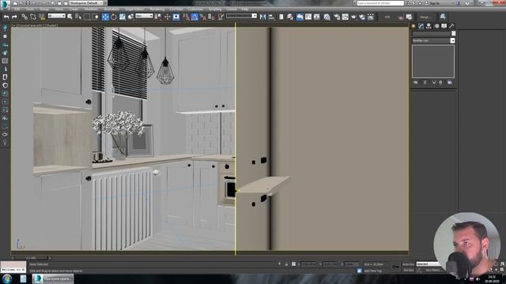Open the Rendering menu
The width and height of the screenshot is (506, 284).
click(x=157, y=9)
